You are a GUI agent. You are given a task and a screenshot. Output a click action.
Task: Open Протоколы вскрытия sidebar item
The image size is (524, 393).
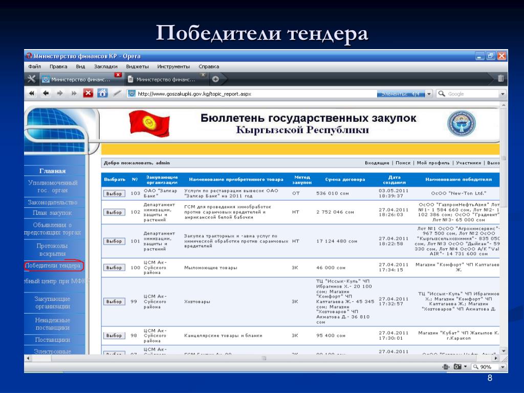53,250
